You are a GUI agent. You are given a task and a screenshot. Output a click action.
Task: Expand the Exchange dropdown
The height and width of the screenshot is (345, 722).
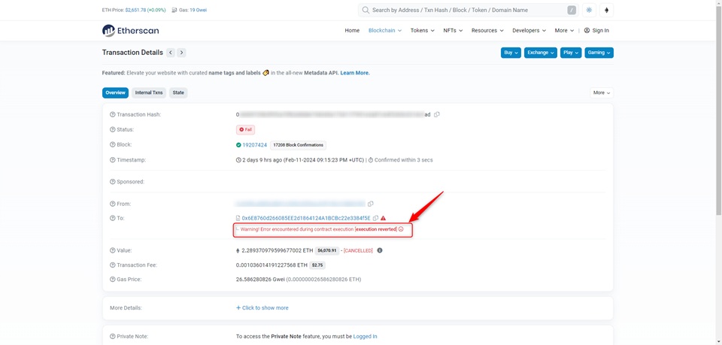[540, 53]
